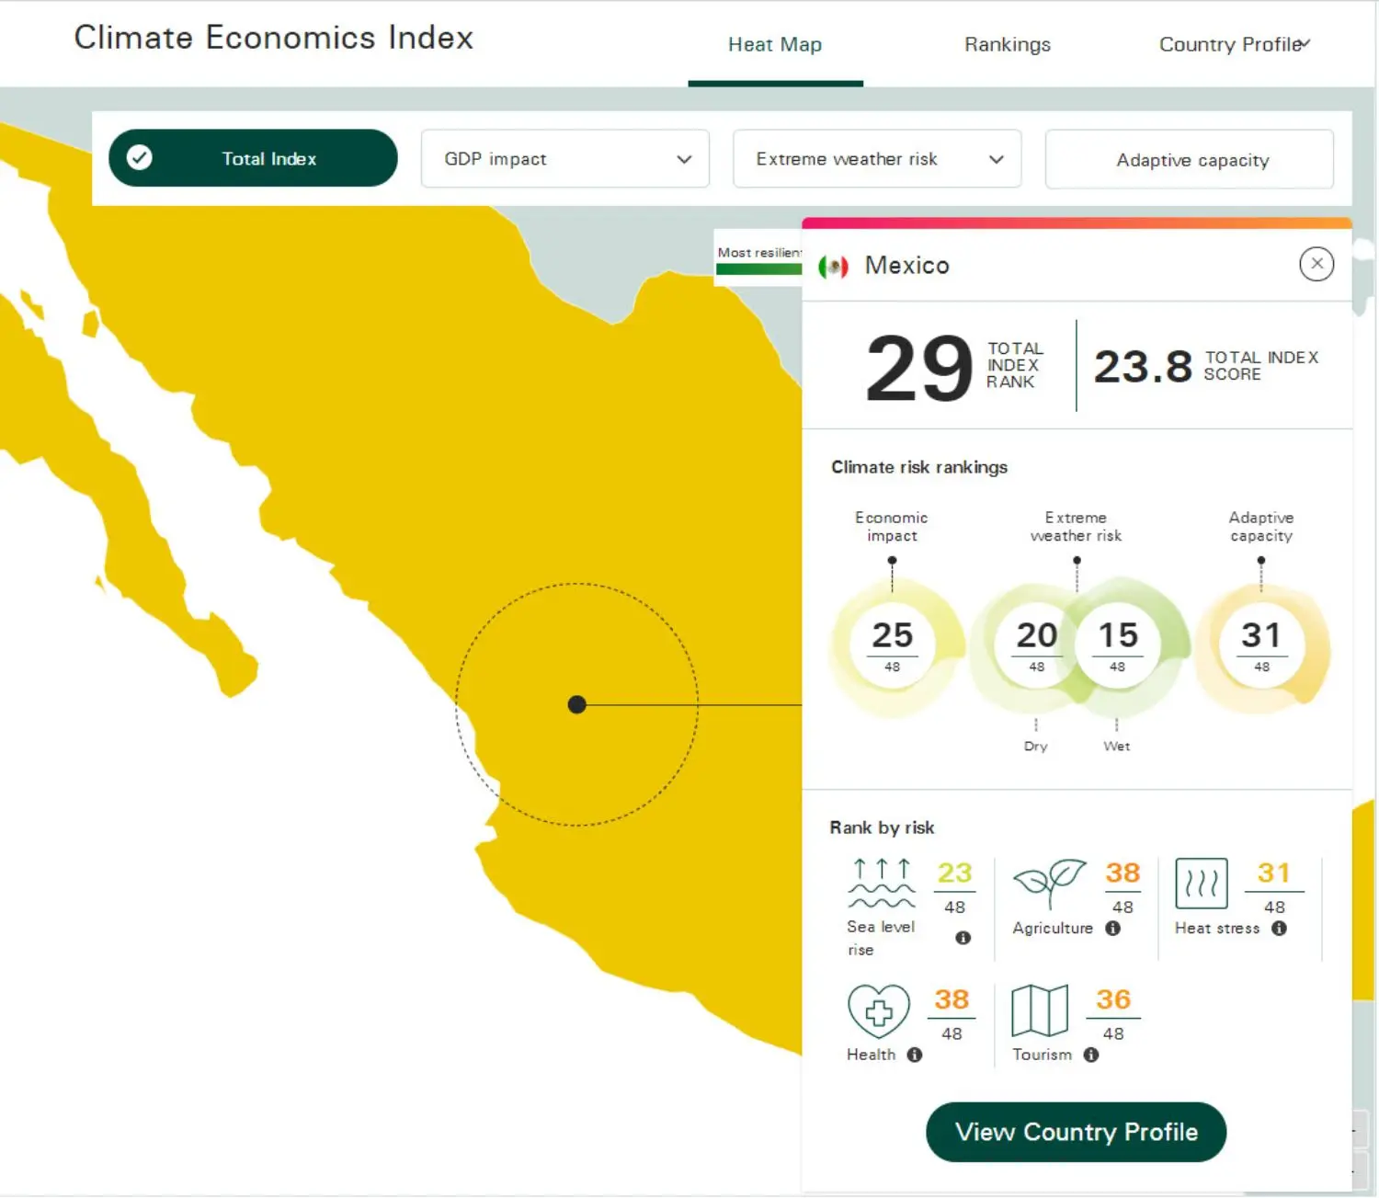Expand the Extreme weather risk dropdown
Viewport: 1379px width, 1198px height.
coord(877,159)
